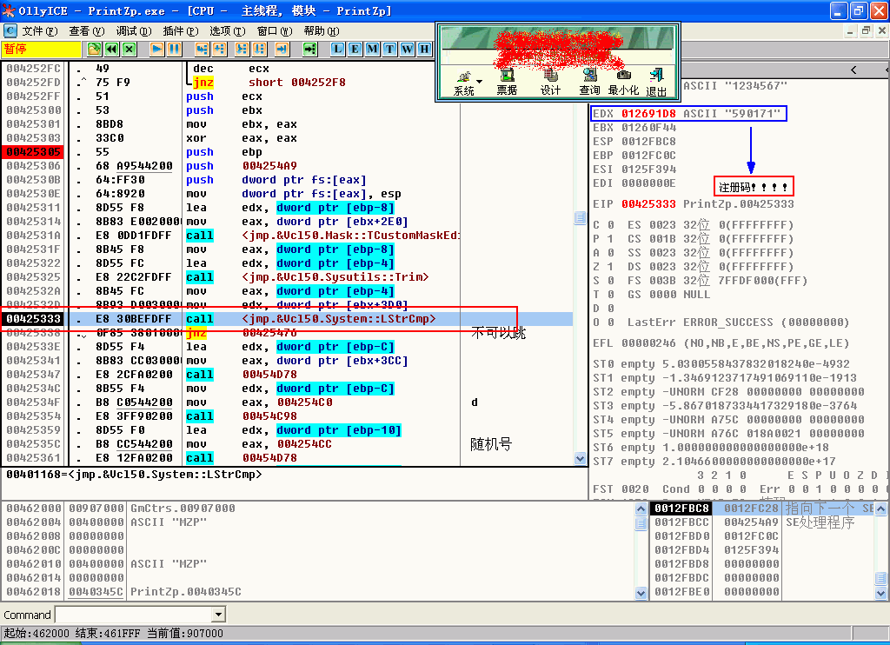This screenshot has height=645, width=890.
Task: Click inside the Command input field
Action: (x=133, y=614)
